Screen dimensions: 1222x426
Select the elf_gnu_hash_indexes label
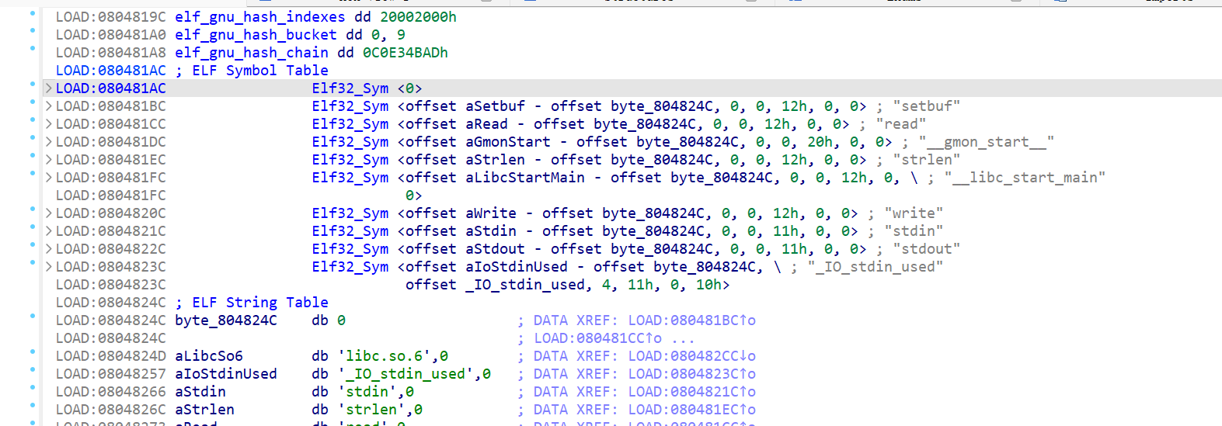pyautogui.click(x=260, y=17)
